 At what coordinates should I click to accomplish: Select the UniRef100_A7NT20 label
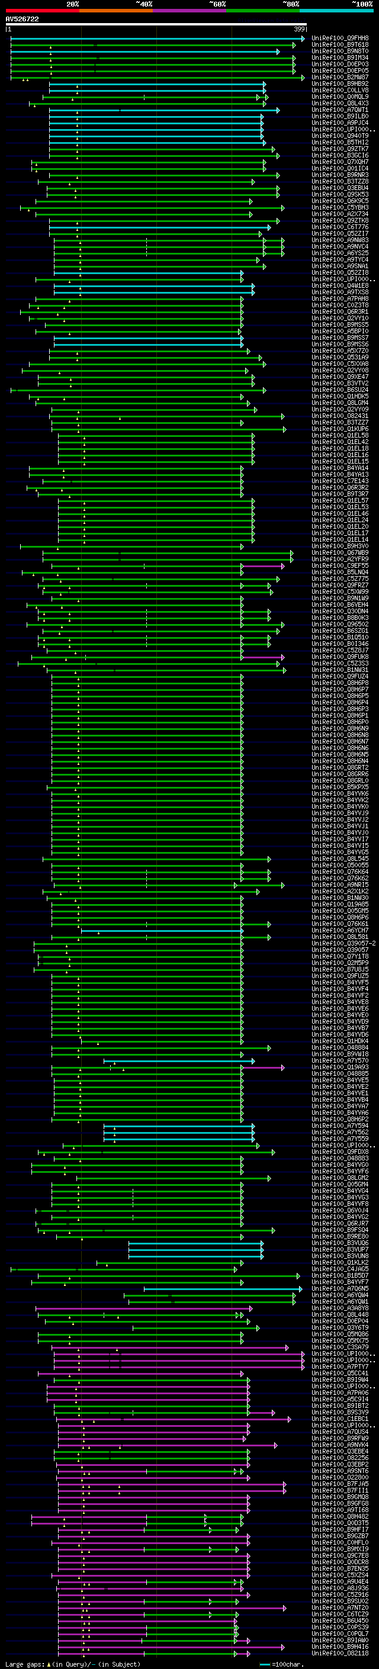(340, 1607)
